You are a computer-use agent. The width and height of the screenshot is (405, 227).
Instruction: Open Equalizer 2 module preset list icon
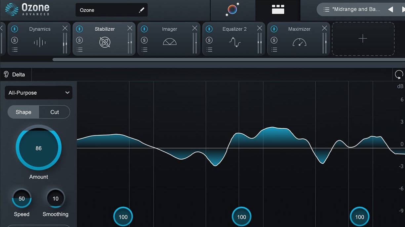pos(209,50)
